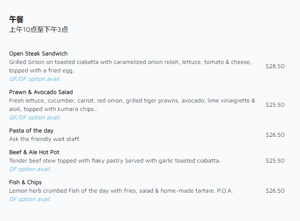Click the 上午10点至下午3点 hours subtitle

[39, 30]
